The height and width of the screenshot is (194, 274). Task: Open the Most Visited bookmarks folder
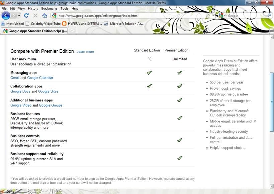pos(12,24)
